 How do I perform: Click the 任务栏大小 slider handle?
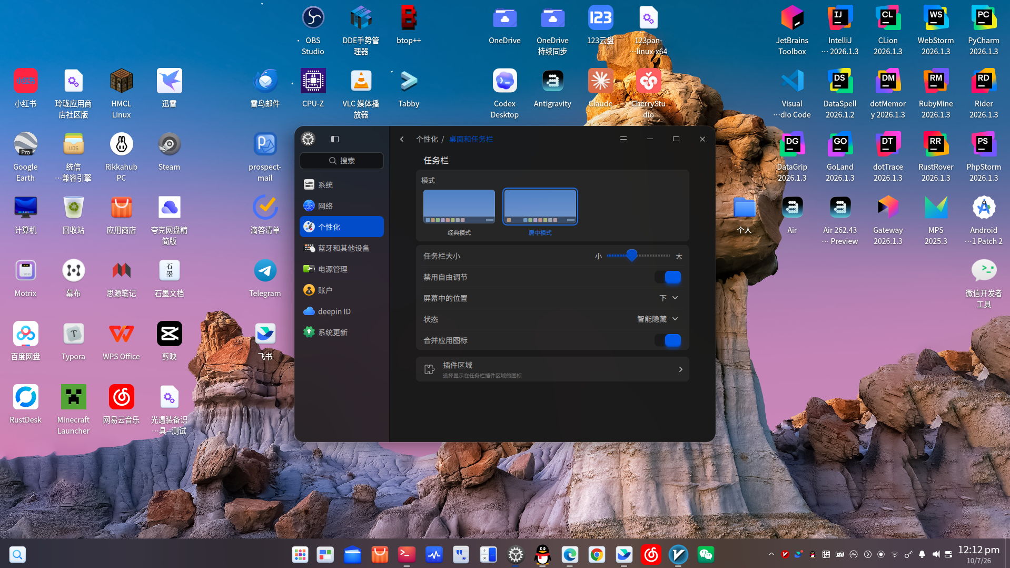632,256
